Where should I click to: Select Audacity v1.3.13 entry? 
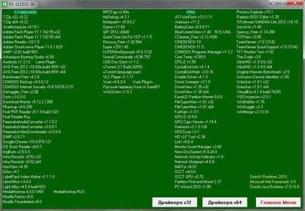17,62
